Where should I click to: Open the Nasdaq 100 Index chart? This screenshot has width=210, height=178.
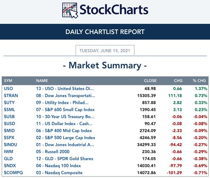[59, 165]
